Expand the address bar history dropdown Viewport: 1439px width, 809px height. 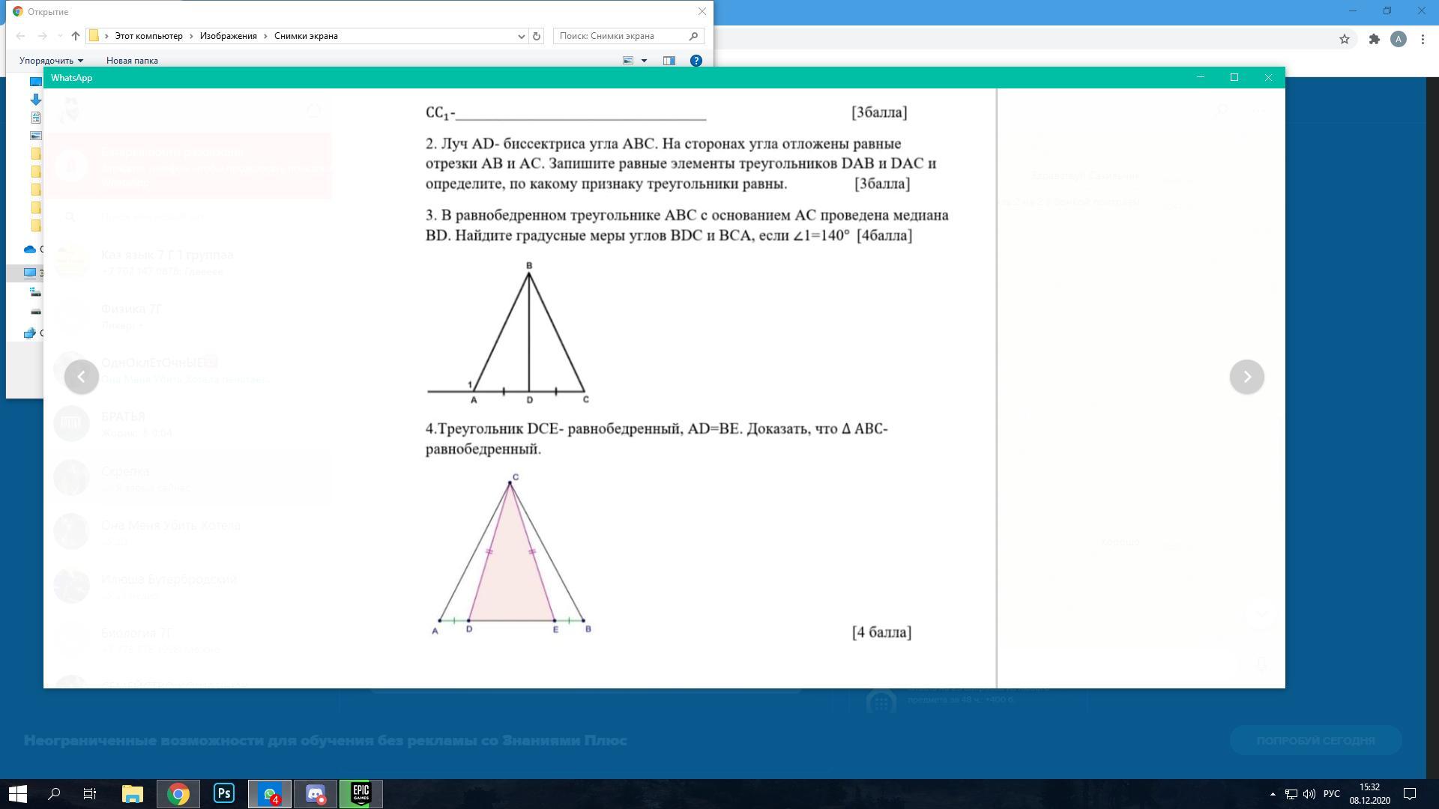(x=522, y=36)
